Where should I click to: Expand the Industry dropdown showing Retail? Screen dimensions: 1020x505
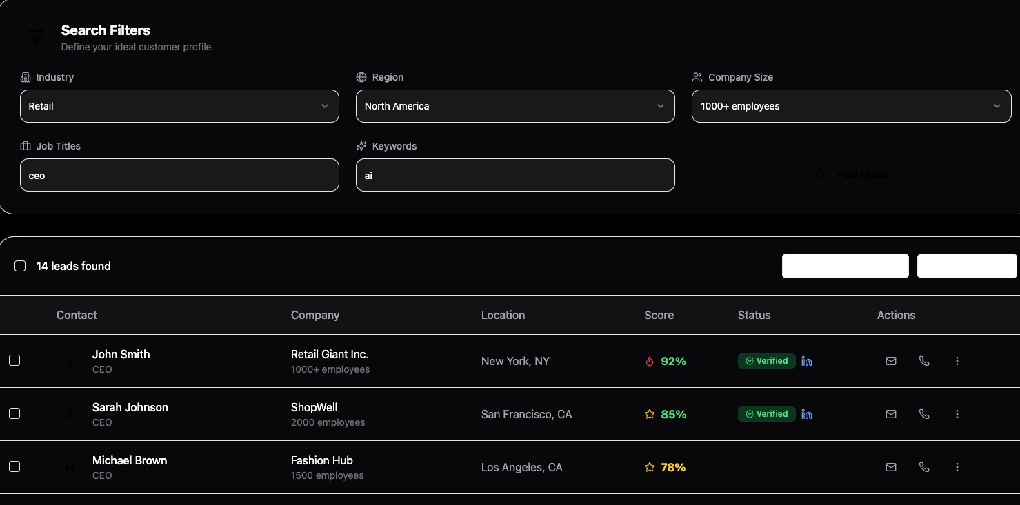(x=179, y=106)
